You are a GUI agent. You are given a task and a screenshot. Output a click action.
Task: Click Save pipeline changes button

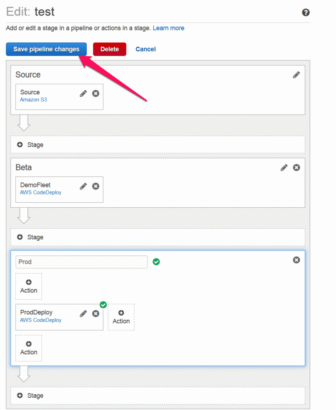[x=46, y=49]
